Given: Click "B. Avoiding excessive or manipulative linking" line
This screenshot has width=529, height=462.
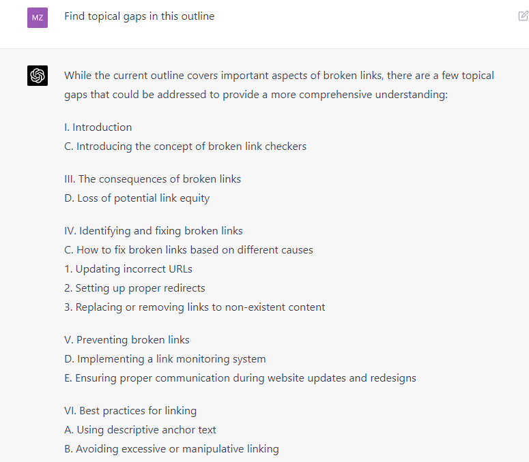Looking at the screenshot, I should pyautogui.click(x=171, y=449).
